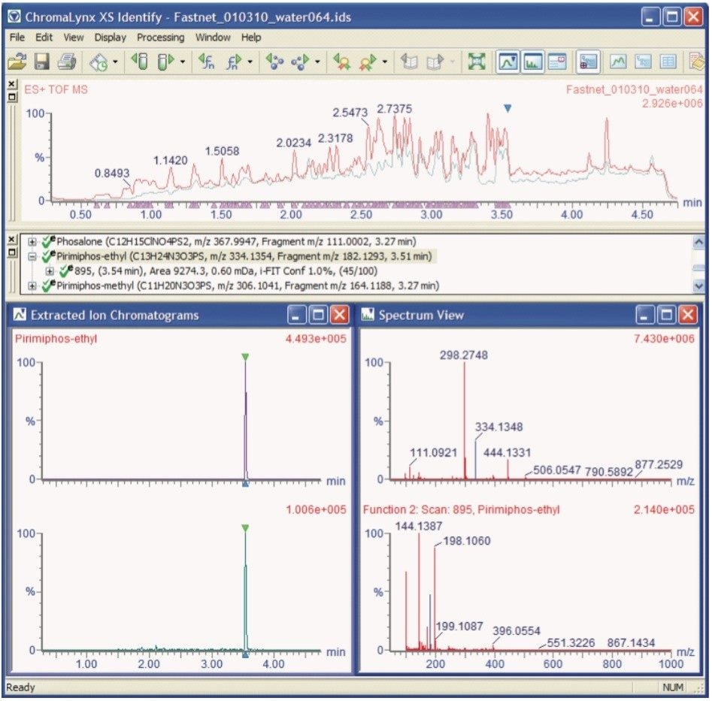Click the Print icon in toolbar
The height and width of the screenshot is (701, 712).
click(x=67, y=62)
